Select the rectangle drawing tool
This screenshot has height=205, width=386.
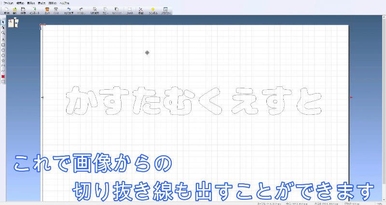[x=3, y=45]
